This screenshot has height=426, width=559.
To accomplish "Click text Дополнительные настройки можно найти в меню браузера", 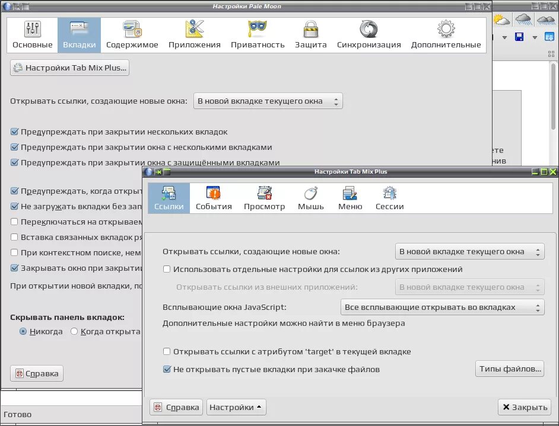I will [284, 323].
